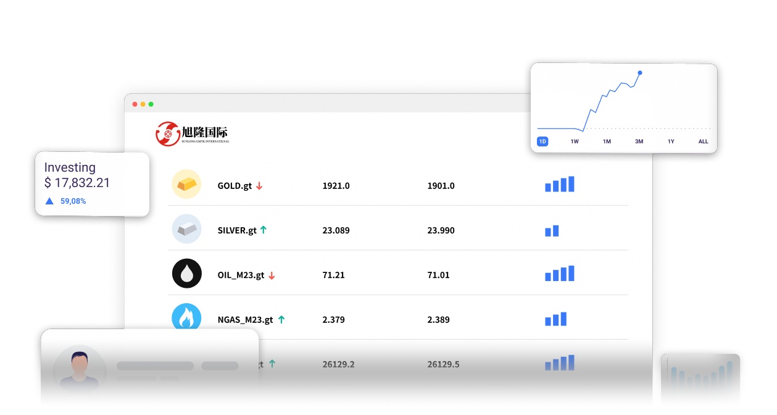Image resolution: width=777 pixels, height=415 pixels.
Task: Open the GOLD.gt instrument
Action: coord(235,186)
